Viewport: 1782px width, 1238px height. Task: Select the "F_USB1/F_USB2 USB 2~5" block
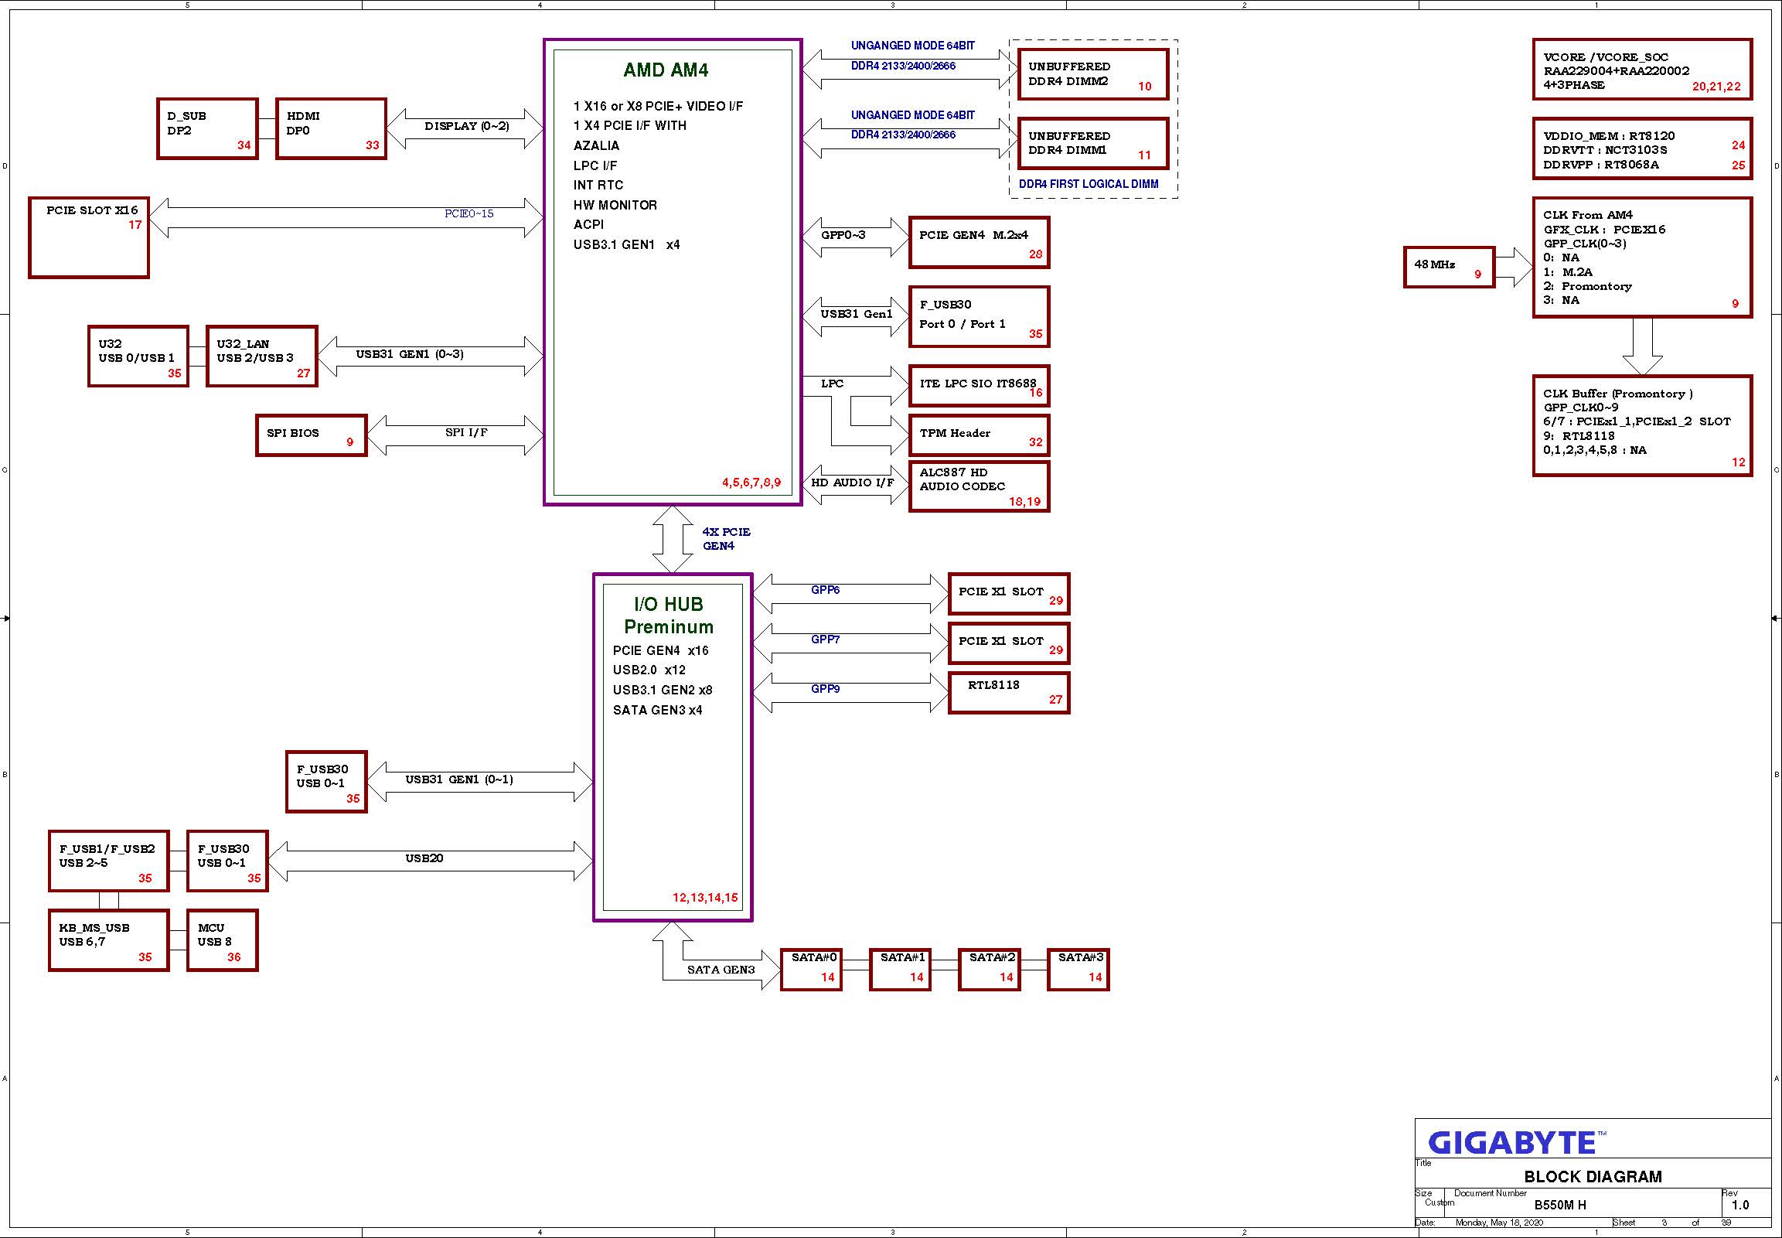(108, 861)
